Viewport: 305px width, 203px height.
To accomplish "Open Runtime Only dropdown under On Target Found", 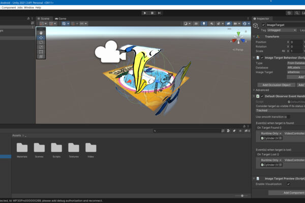I will pos(271,133).
